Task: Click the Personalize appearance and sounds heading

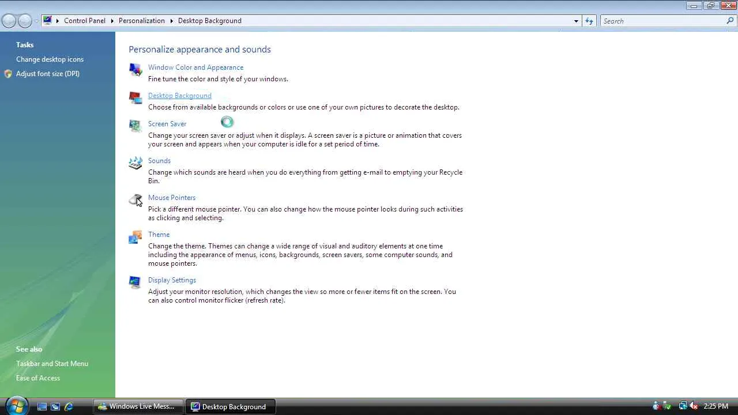Action: [199, 50]
